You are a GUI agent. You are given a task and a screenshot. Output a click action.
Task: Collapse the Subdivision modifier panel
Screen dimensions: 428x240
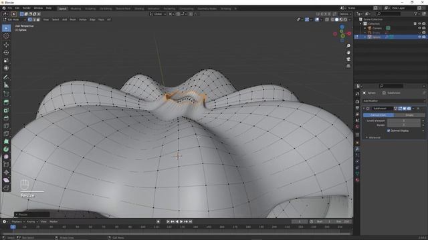pos(364,109)
